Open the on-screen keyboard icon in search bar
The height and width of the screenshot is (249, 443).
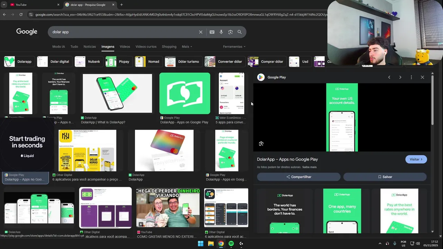click(x=212, y=32)
